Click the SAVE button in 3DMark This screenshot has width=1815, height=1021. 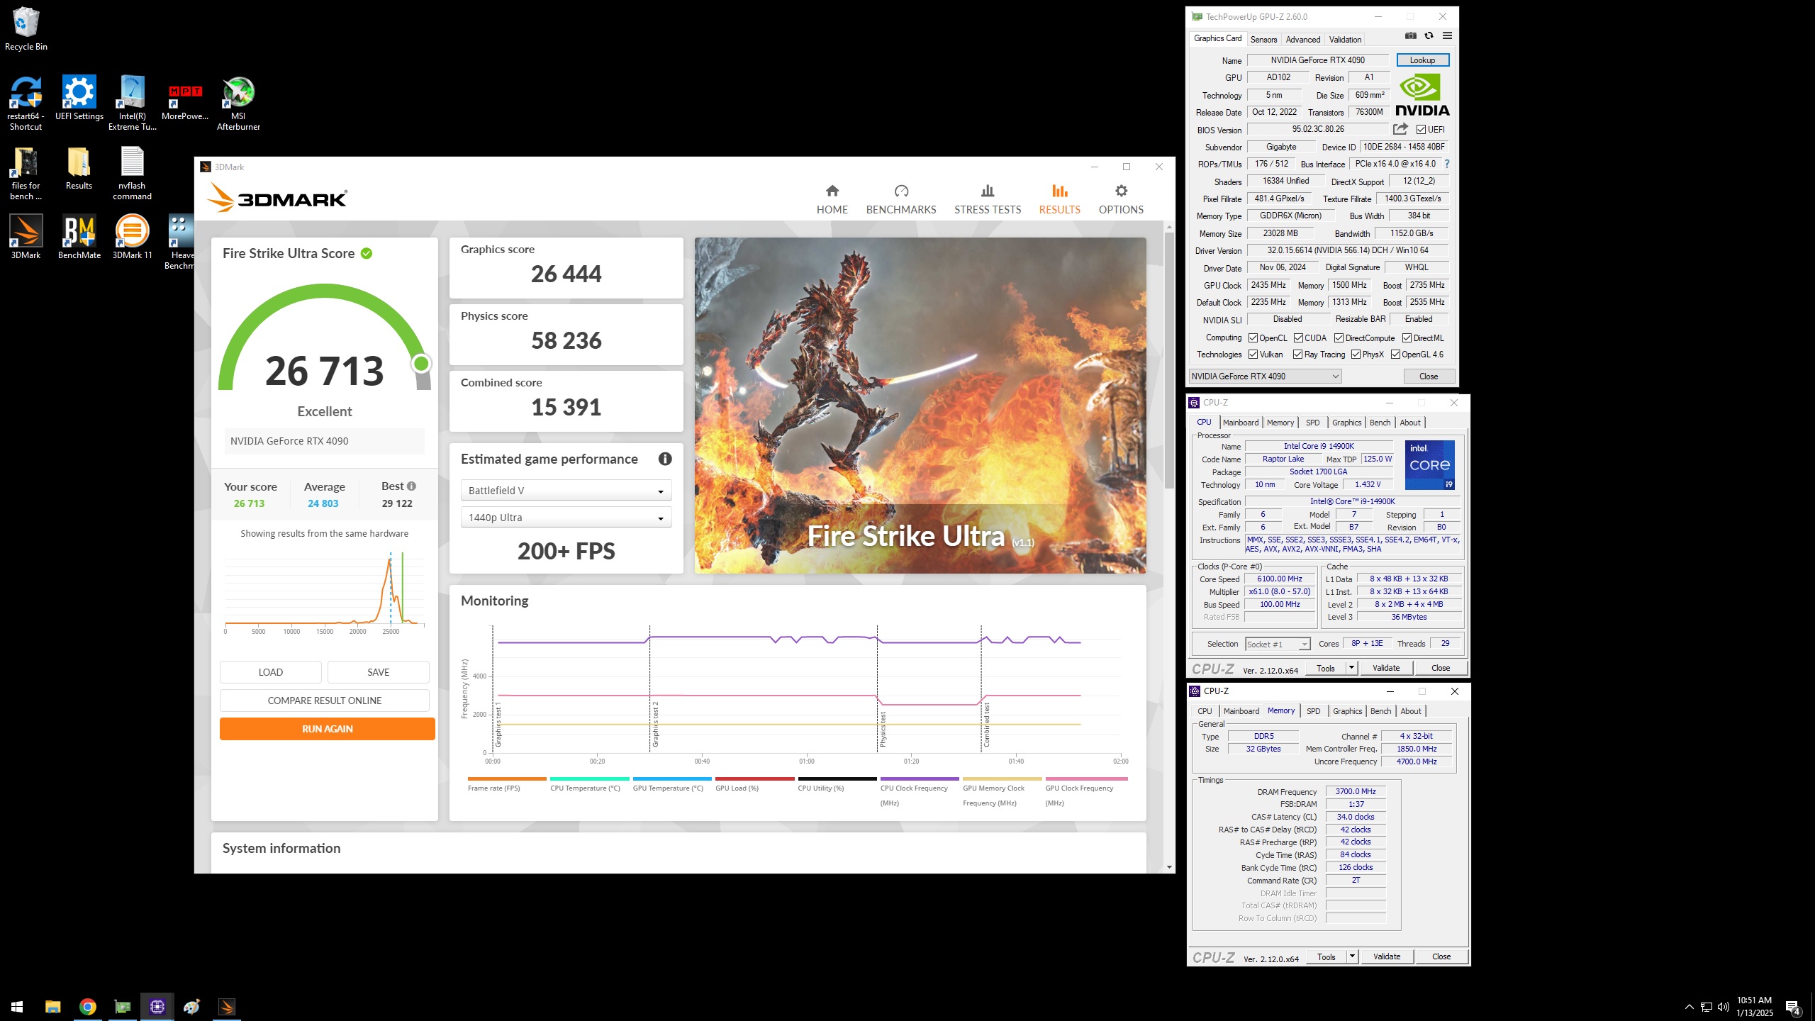pos(378,672)
